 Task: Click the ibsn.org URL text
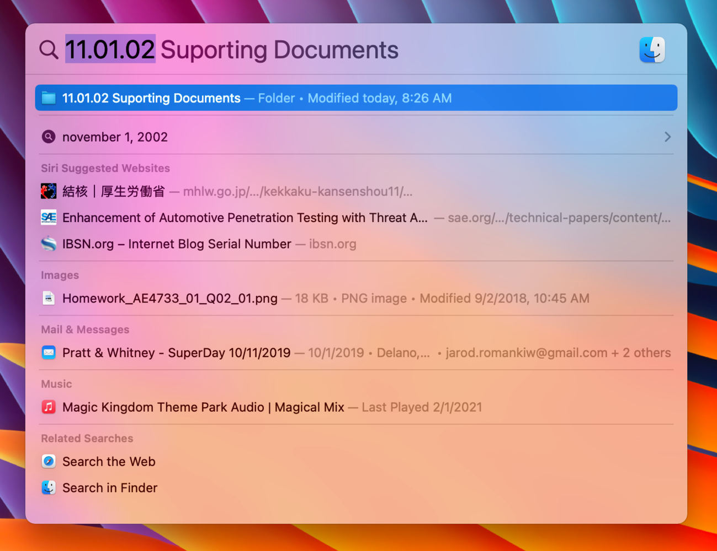coord(333,244)
